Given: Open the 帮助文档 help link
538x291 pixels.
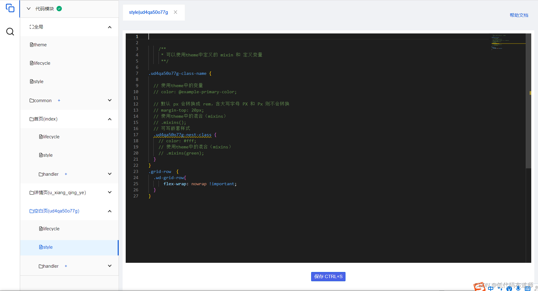Looking at the screenshot, I should click(x=519, y=15).
